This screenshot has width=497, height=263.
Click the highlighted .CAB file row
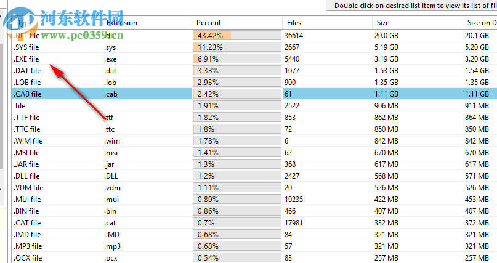point(254,94)
